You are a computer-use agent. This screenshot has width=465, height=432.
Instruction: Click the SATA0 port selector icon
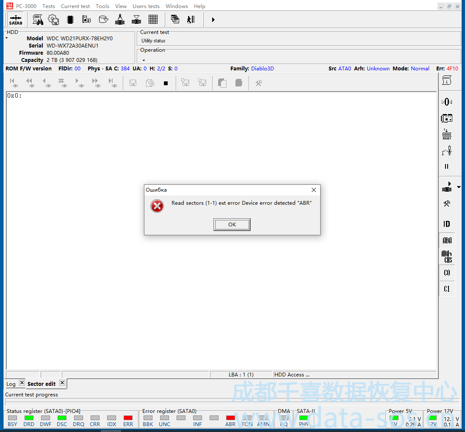[16, 20]
